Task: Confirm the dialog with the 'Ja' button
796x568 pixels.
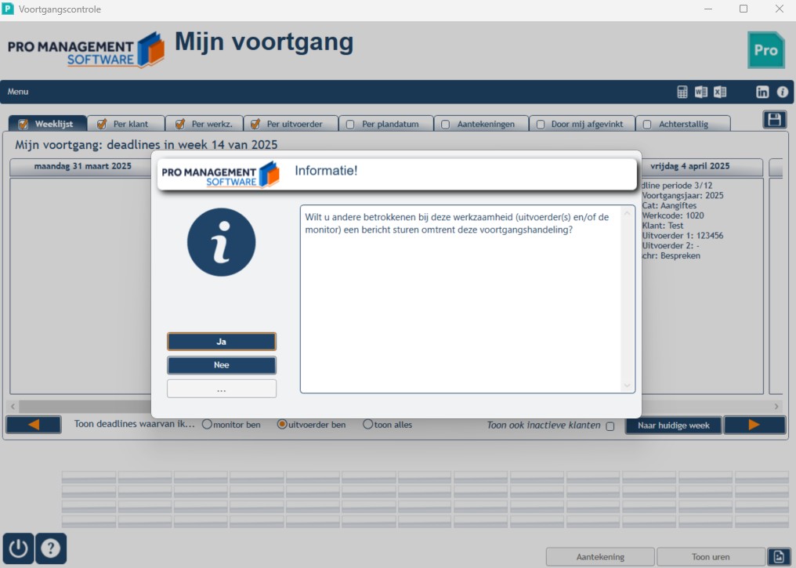Action: 222,342
